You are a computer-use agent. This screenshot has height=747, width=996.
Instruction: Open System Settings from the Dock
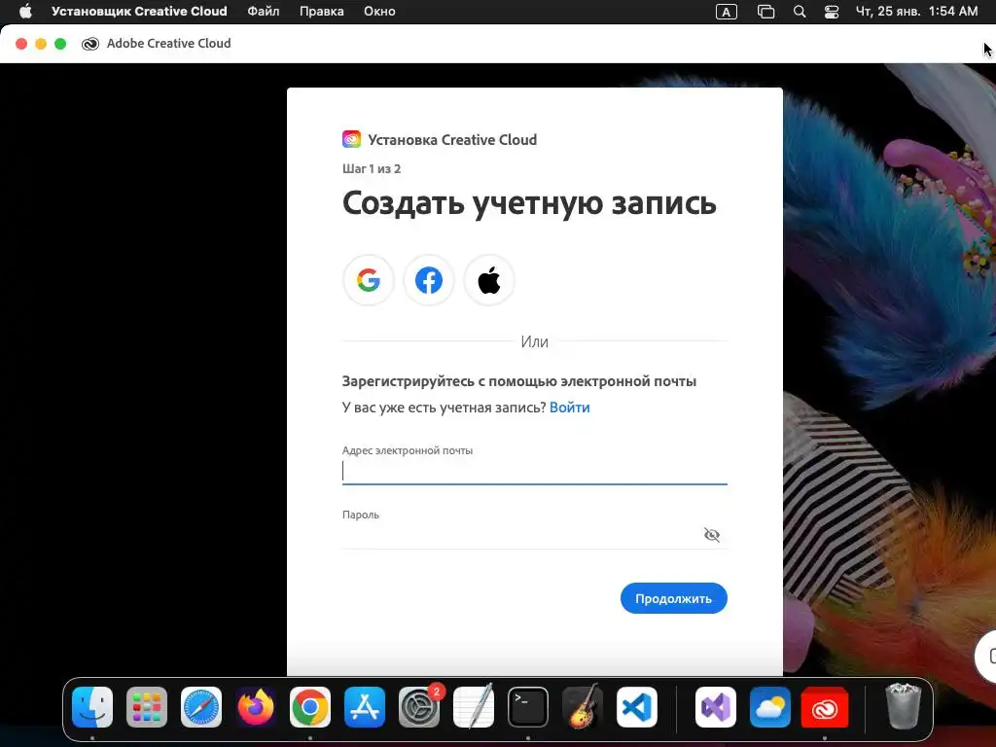(419, 707)
